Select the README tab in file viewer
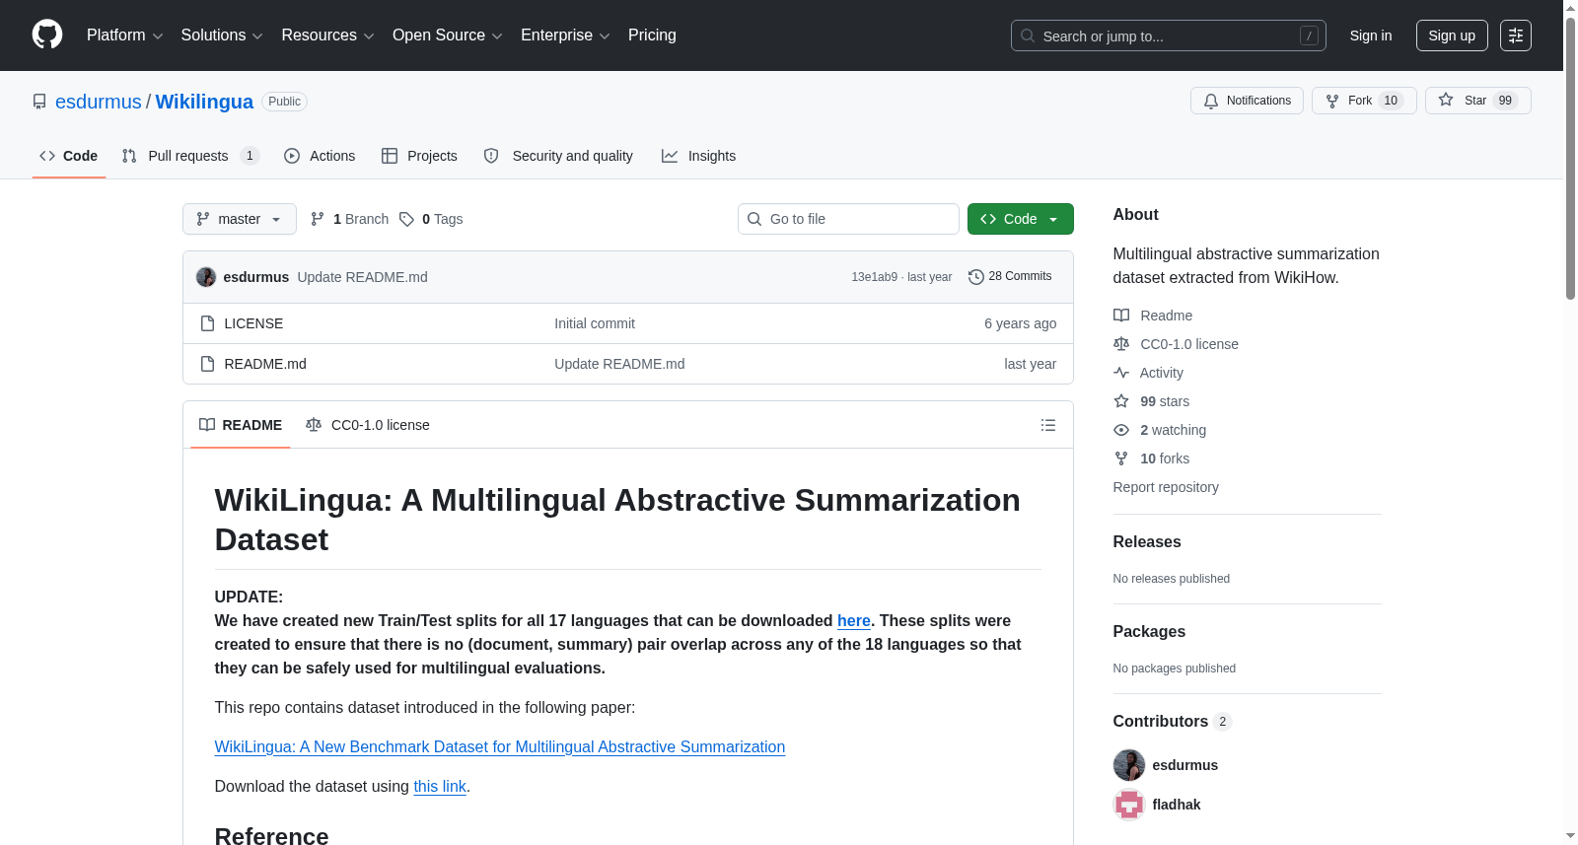1578x845 pixels. click(241, 425)
